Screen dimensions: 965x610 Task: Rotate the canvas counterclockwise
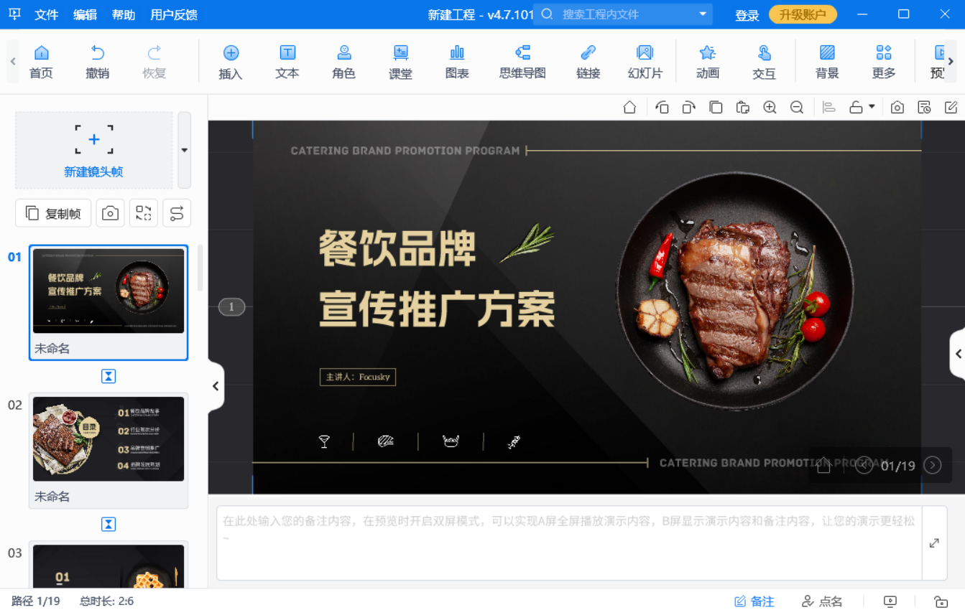(662, 107)
